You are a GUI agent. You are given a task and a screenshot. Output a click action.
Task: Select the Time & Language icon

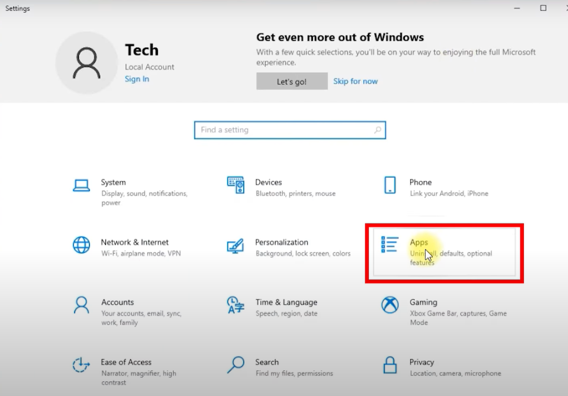(236, 305)
